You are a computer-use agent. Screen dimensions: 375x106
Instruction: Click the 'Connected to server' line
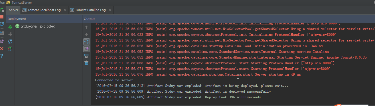pyautogui.click(x=114, y=80)
